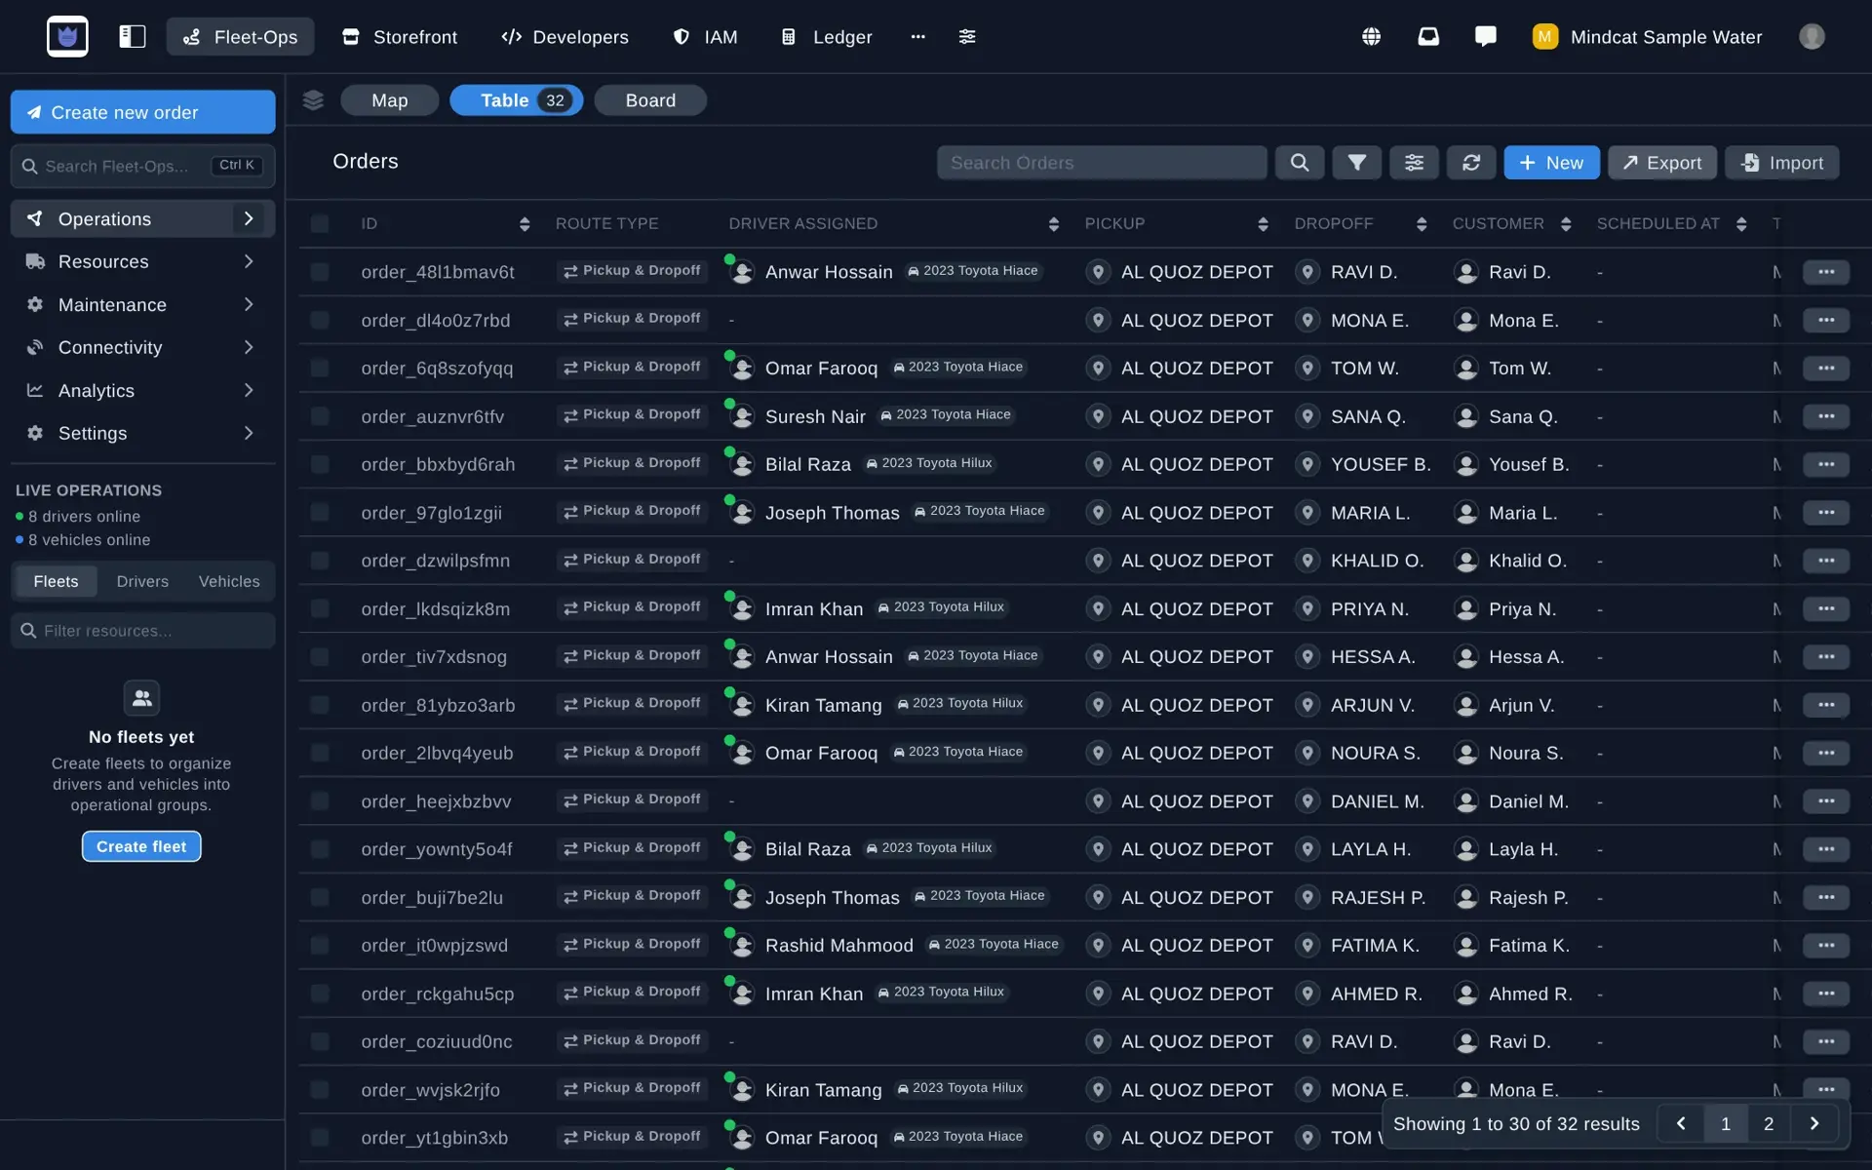Expand the Maintenance section
This screenshot has height=1170, width=1872.
point(142,304)
